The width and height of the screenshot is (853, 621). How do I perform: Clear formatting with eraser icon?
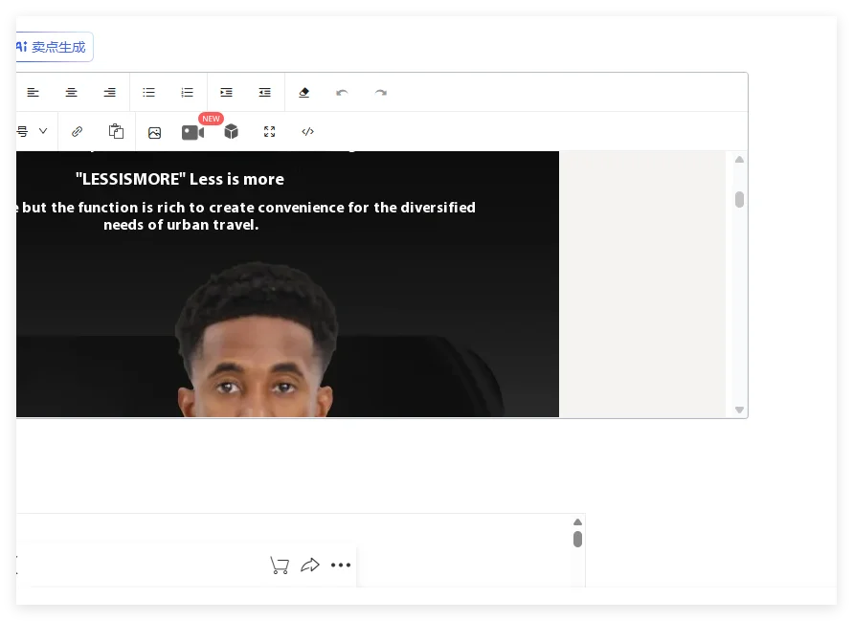pyautogui.click(x=304, y=93)
